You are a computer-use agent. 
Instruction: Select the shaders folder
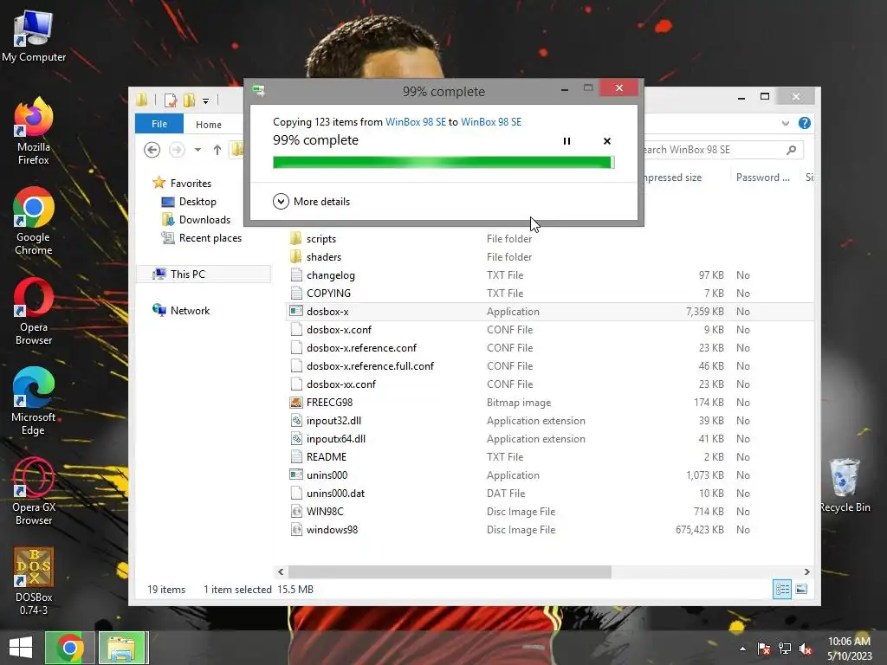(324, 257)
